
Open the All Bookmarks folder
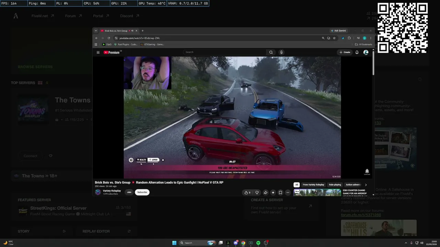(364, 44)
